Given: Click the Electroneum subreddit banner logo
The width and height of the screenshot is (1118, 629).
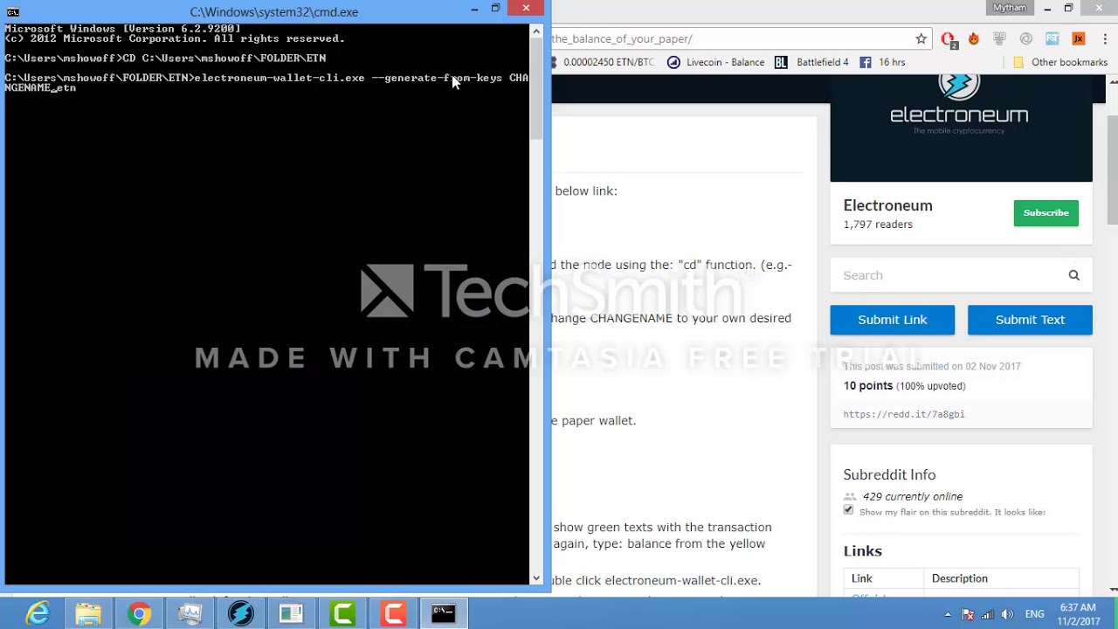Looking at the screenshot, I should [x=959, y=105].
